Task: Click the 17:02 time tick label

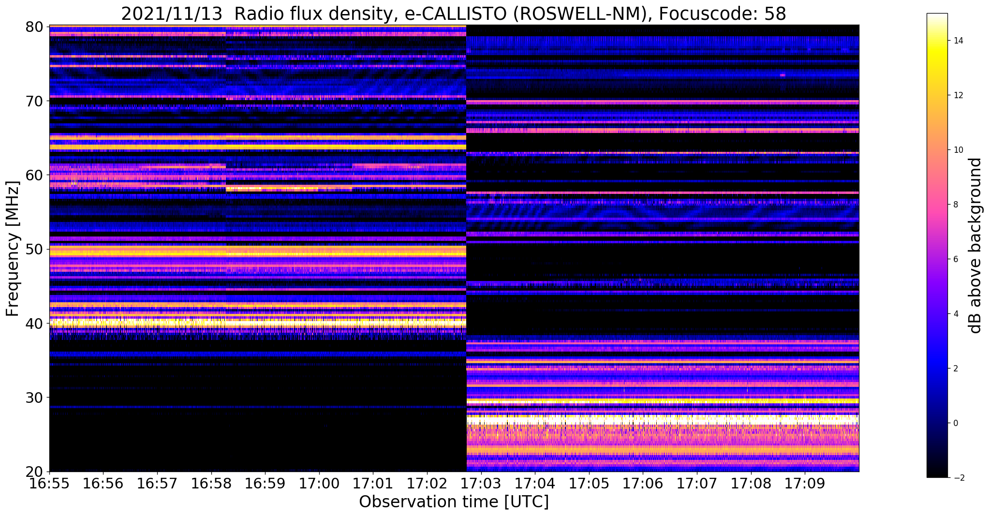Action: 427,483
